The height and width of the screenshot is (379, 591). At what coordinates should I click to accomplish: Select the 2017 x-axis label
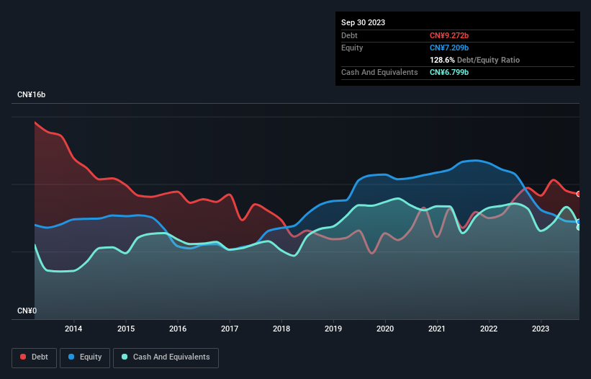[x=230, y=329]
